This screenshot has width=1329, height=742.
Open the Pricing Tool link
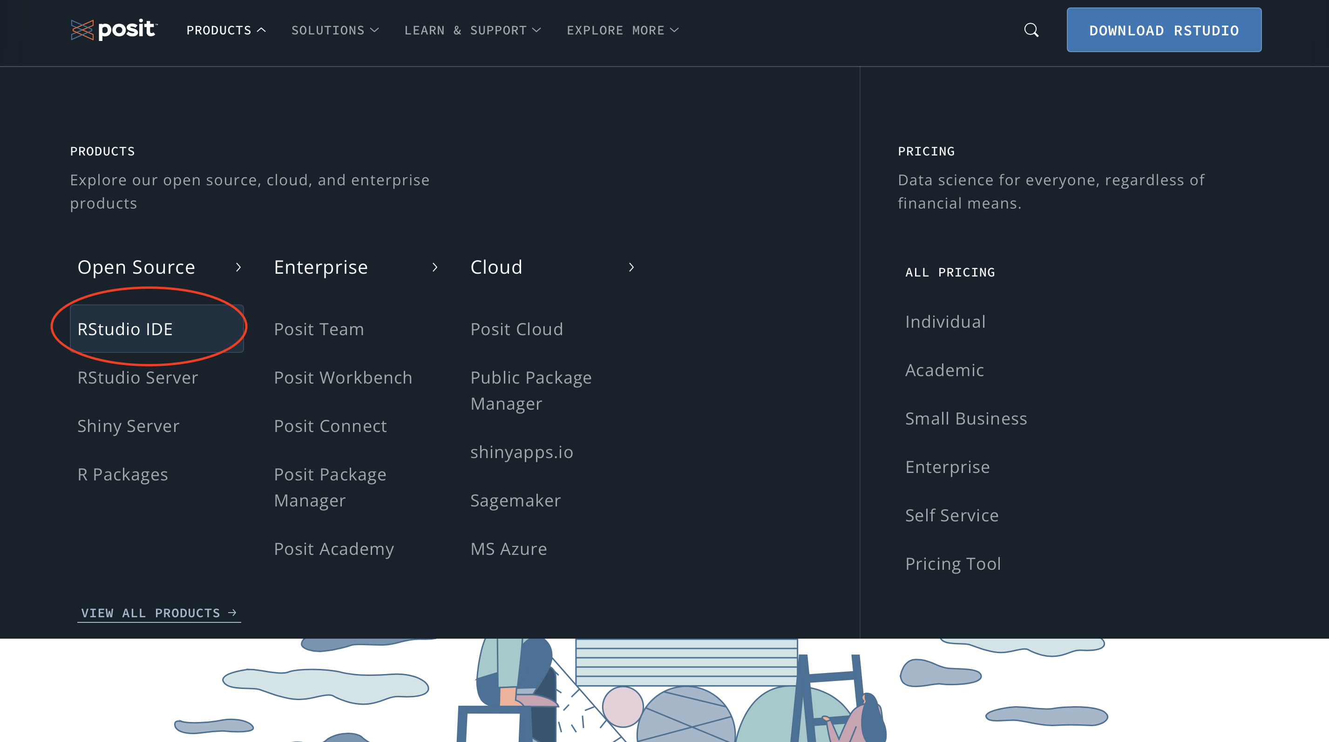pyautogui.click(x=952, y=564)
